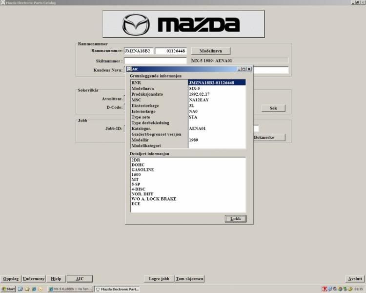Select 4-DISC in detailed information list

138,189
